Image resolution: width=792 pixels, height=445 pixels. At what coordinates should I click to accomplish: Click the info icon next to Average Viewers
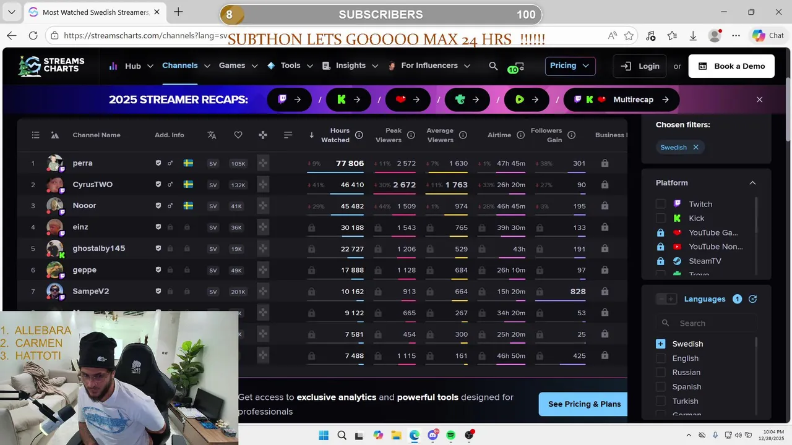(463, 135)
